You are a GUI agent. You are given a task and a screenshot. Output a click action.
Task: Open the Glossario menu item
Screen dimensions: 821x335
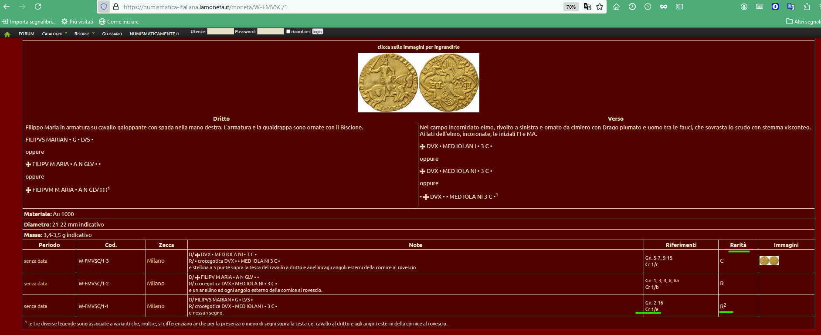pyautogui.click(x=112, y=34)
